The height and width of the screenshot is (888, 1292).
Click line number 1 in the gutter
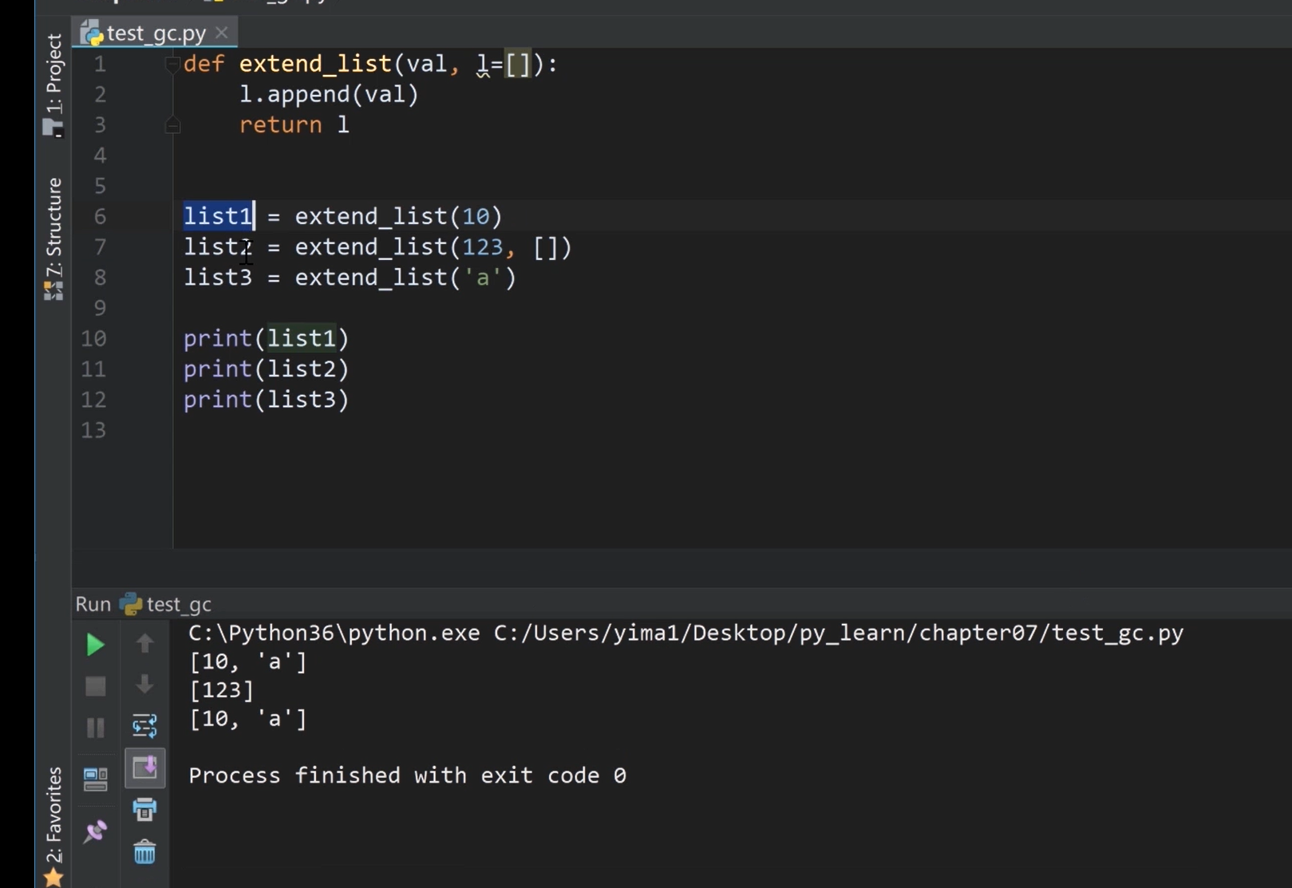tap(100, 64)
